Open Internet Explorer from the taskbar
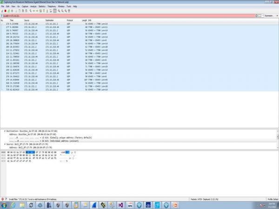 (x=13, y=205)
